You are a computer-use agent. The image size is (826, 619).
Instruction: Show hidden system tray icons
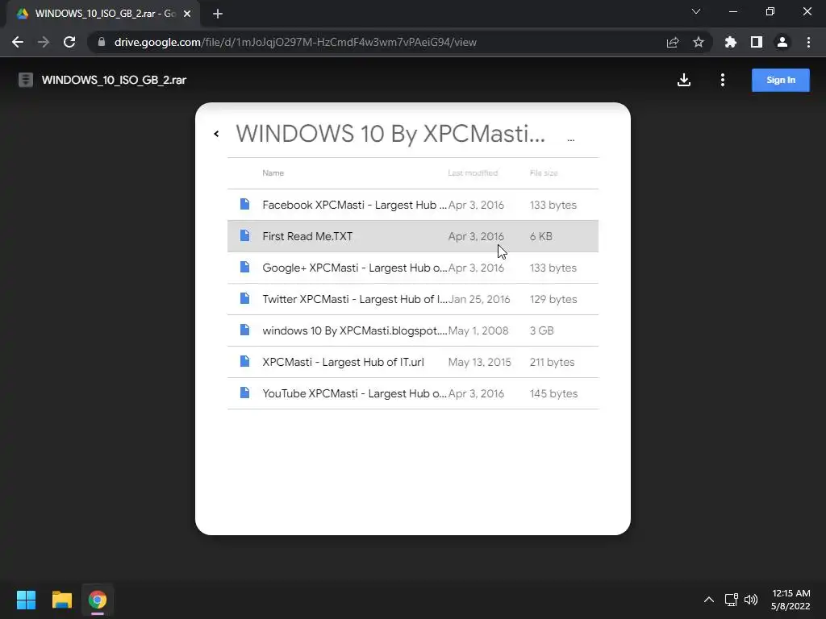(x=709, y=600)
